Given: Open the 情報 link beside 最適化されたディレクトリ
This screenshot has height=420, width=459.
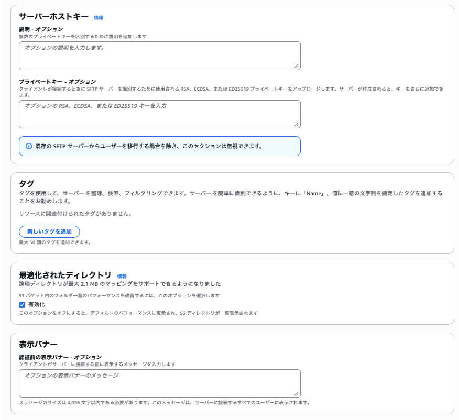Looking at the screenshot, I should click(122, 276).
